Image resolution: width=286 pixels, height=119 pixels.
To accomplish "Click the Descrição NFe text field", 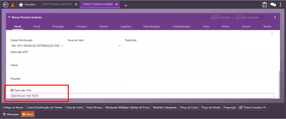I will click(x=142, y=96).
